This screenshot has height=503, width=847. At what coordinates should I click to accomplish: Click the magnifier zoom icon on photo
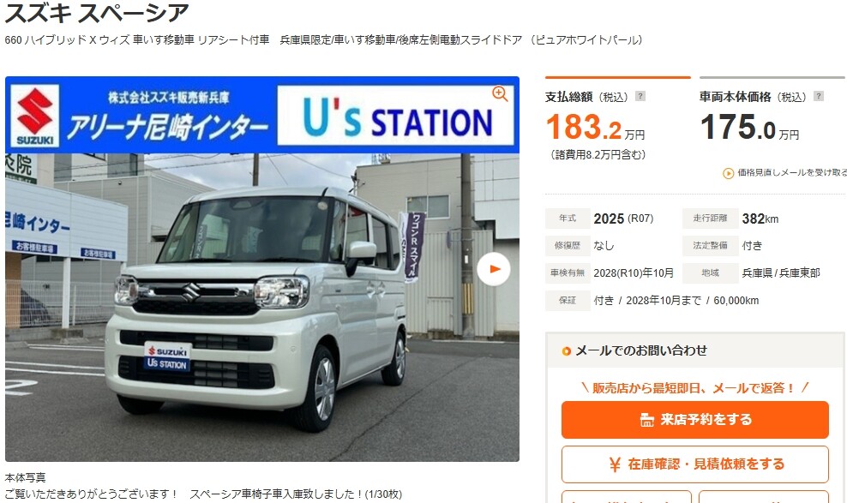[500, 93]
